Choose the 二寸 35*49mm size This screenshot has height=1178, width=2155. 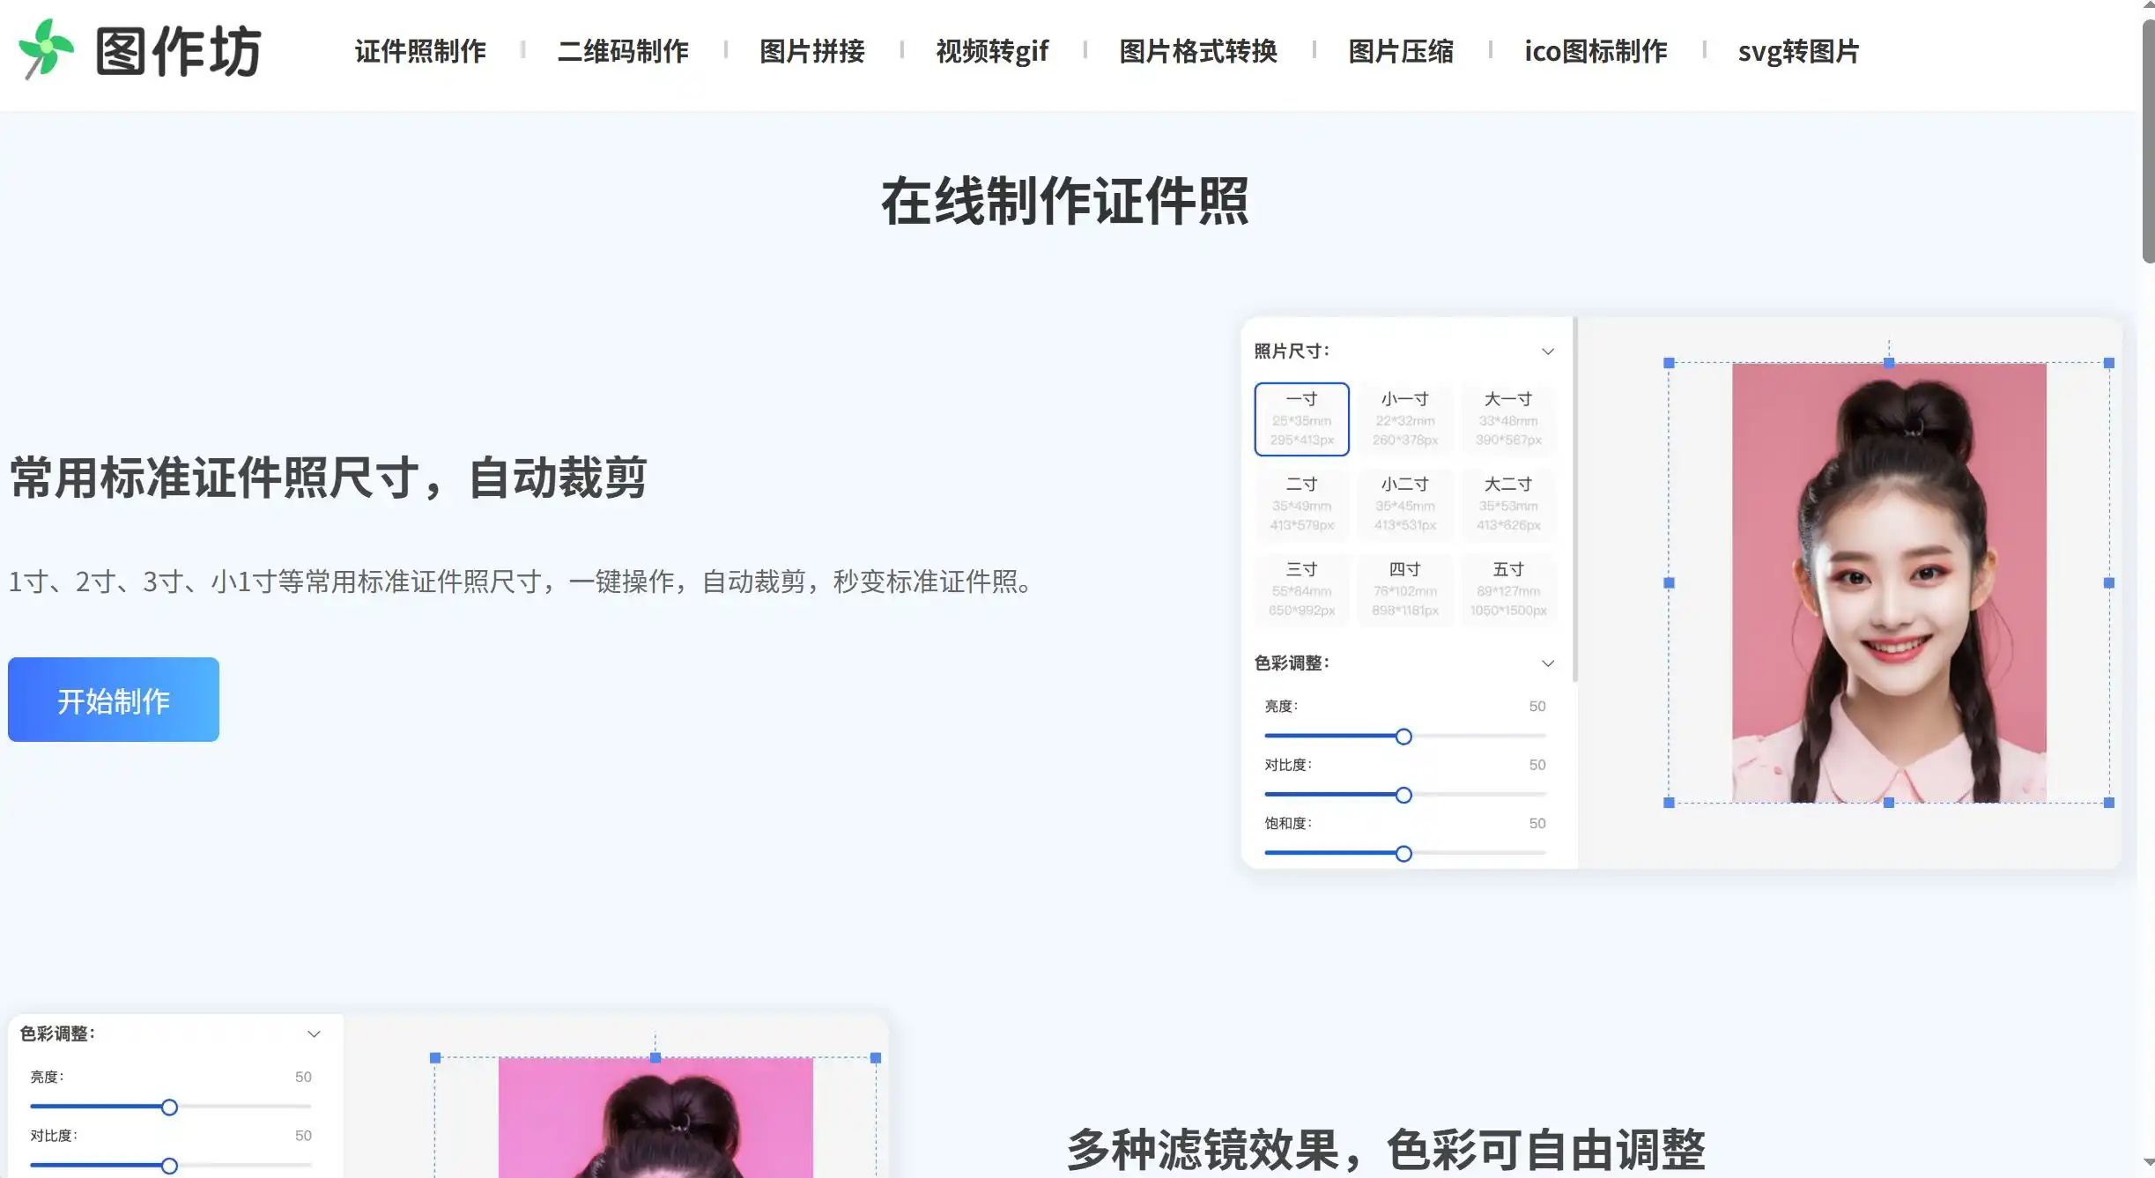[1301, 504]
